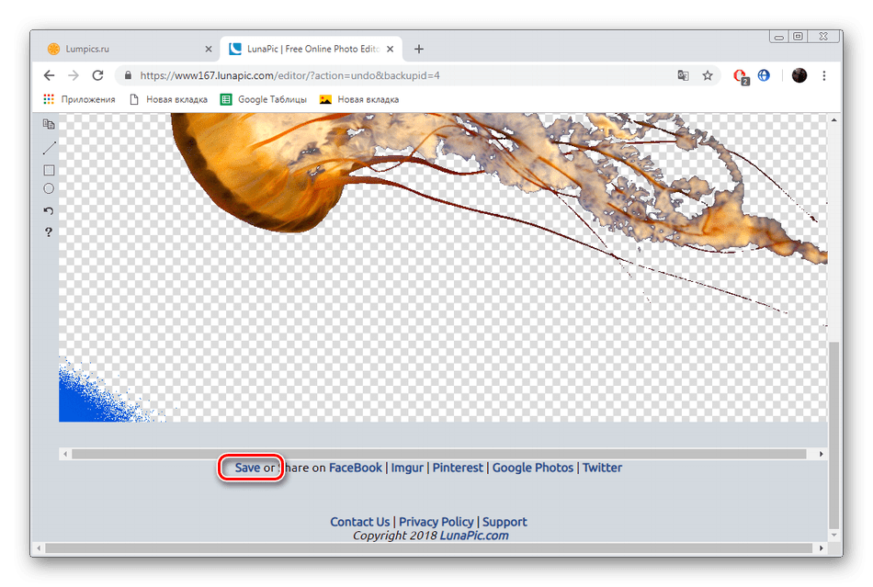Open the blue globe extension icon

coord(764,75)
